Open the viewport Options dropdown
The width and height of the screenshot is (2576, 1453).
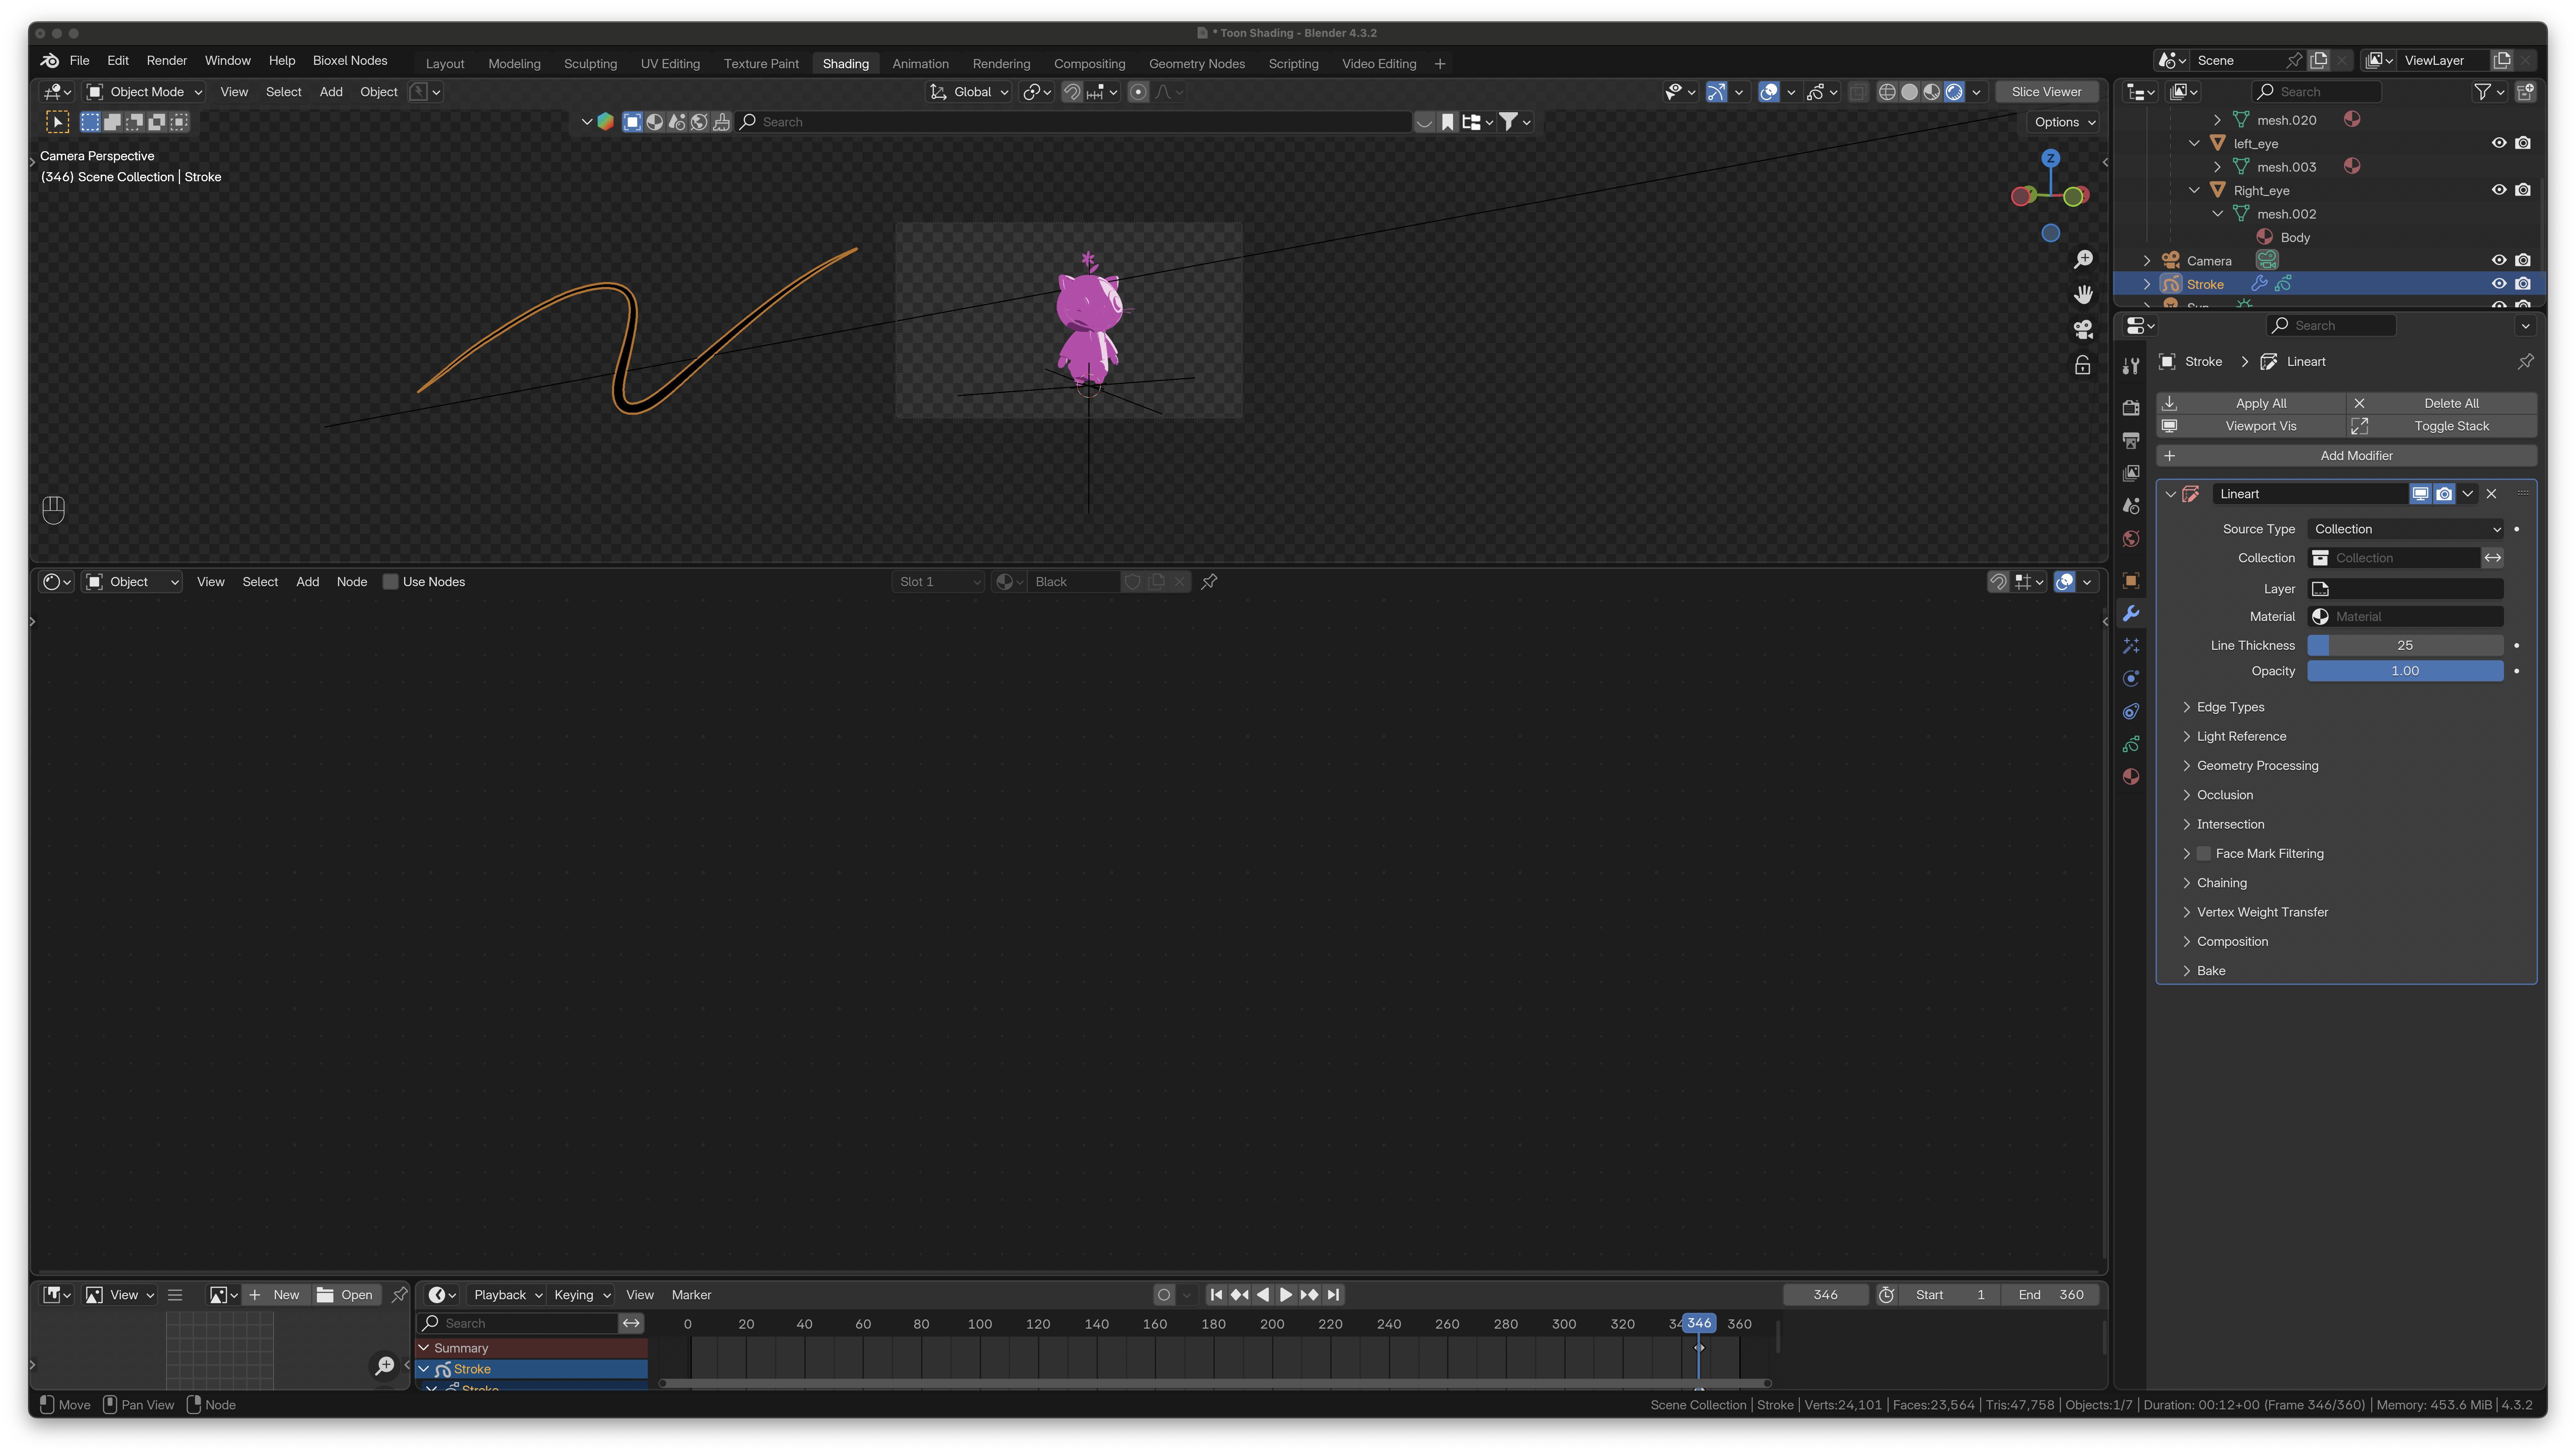[x=2064, y=122]
